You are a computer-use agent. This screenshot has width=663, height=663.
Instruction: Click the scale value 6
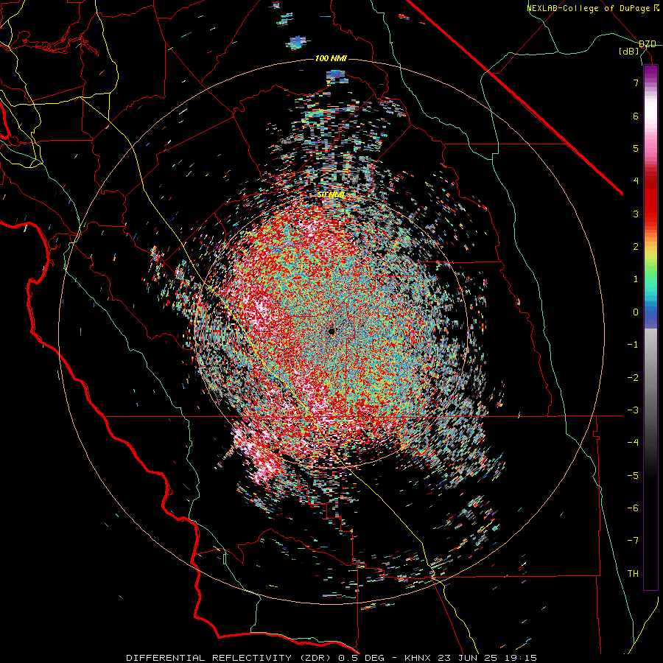click(636, 116)
